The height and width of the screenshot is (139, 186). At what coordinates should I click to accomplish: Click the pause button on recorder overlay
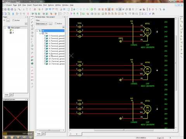[x=12, y=137]
